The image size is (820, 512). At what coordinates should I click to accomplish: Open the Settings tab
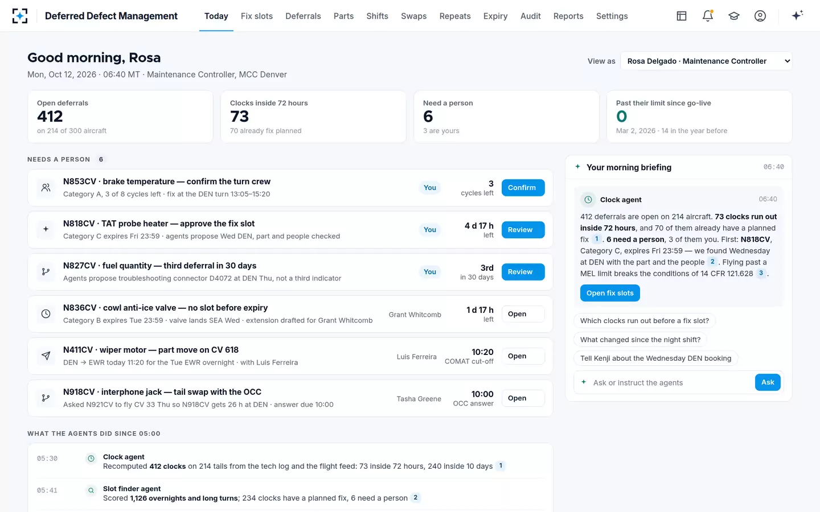[612, 16]
